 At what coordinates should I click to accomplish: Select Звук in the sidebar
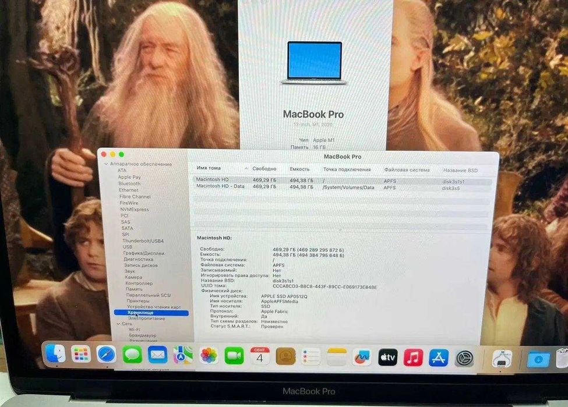point(130,271)
